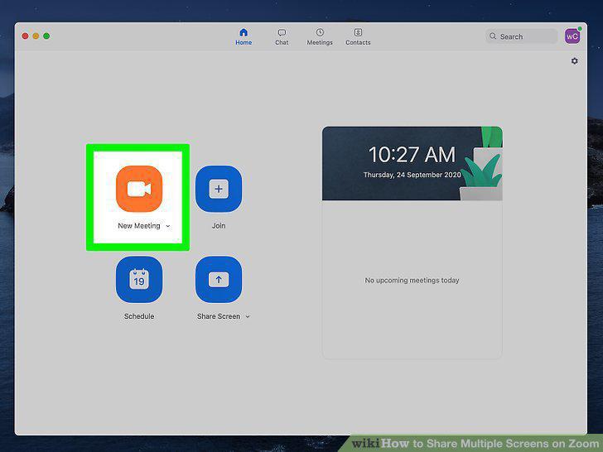Expand Share Screen options chevron
Viewport: 603px width, 452px height.
(x=248, y=317)
